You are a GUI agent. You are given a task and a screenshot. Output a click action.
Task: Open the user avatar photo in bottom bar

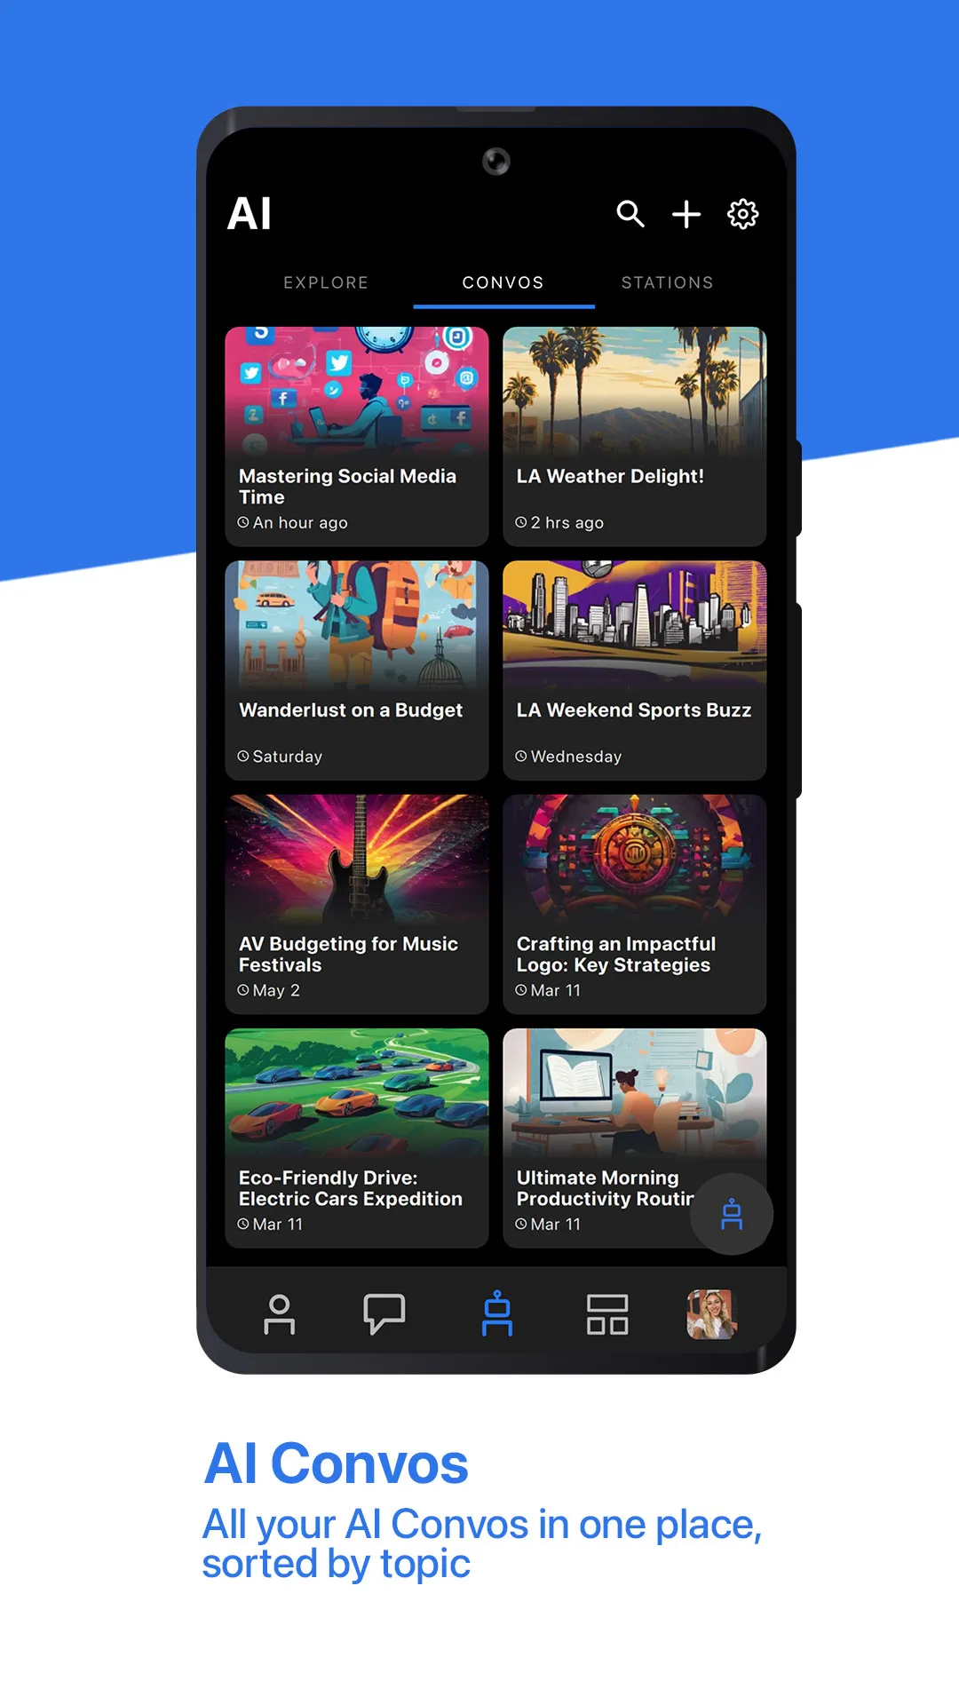[x=712, y=1314]
